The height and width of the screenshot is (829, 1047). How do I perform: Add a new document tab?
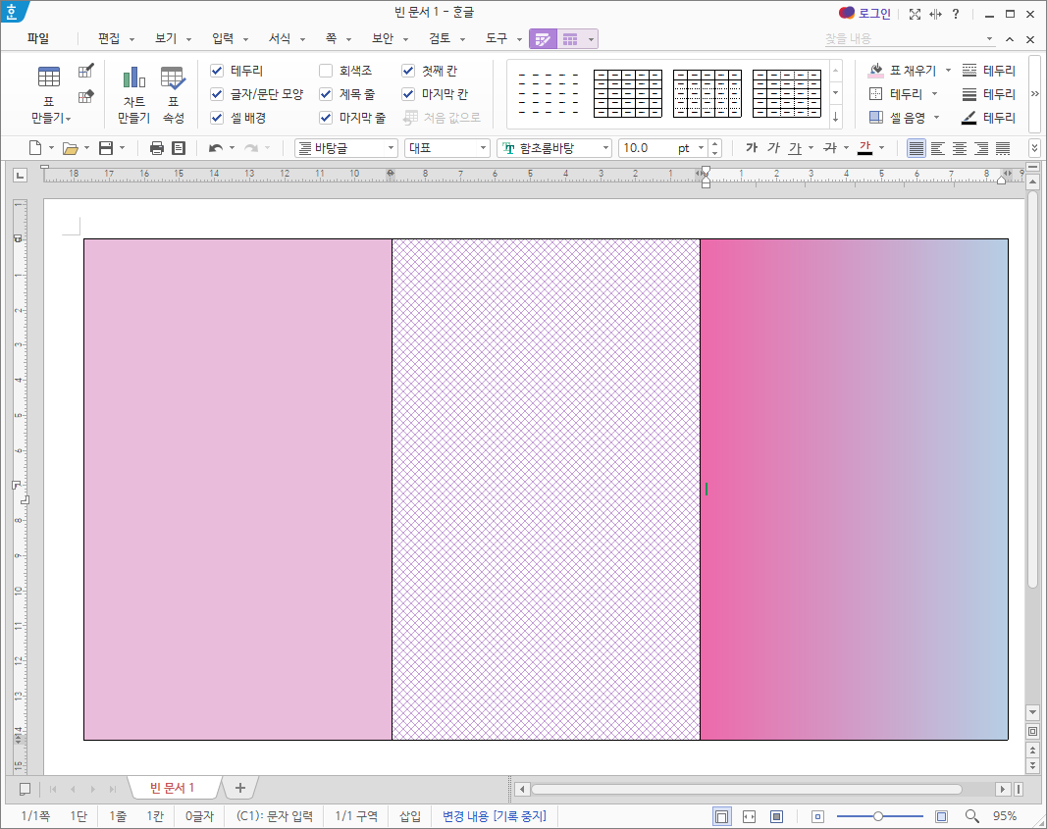click(240, 788)
